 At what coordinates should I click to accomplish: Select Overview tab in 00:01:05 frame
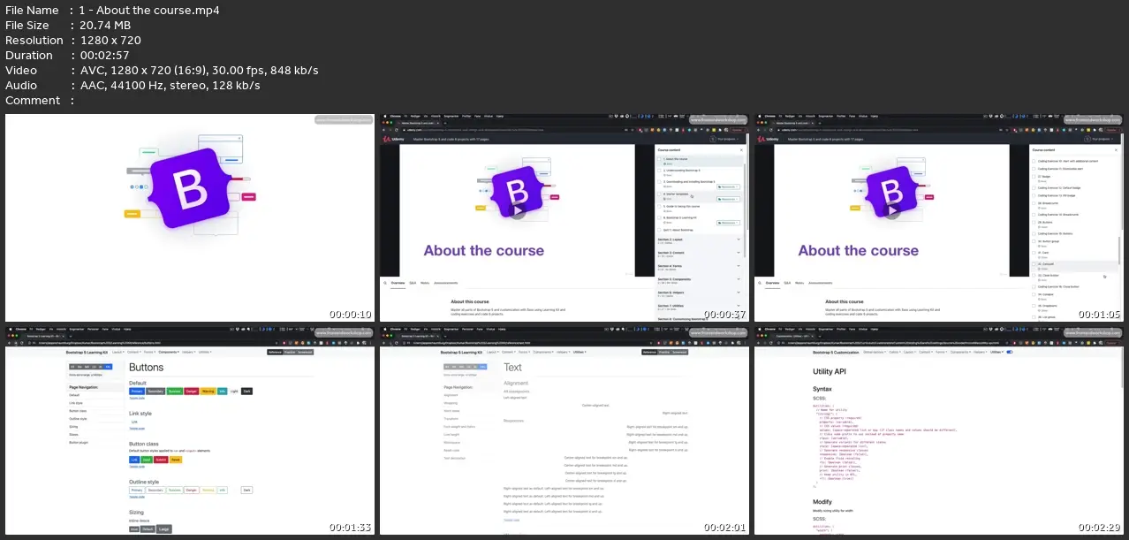(773, 284)
